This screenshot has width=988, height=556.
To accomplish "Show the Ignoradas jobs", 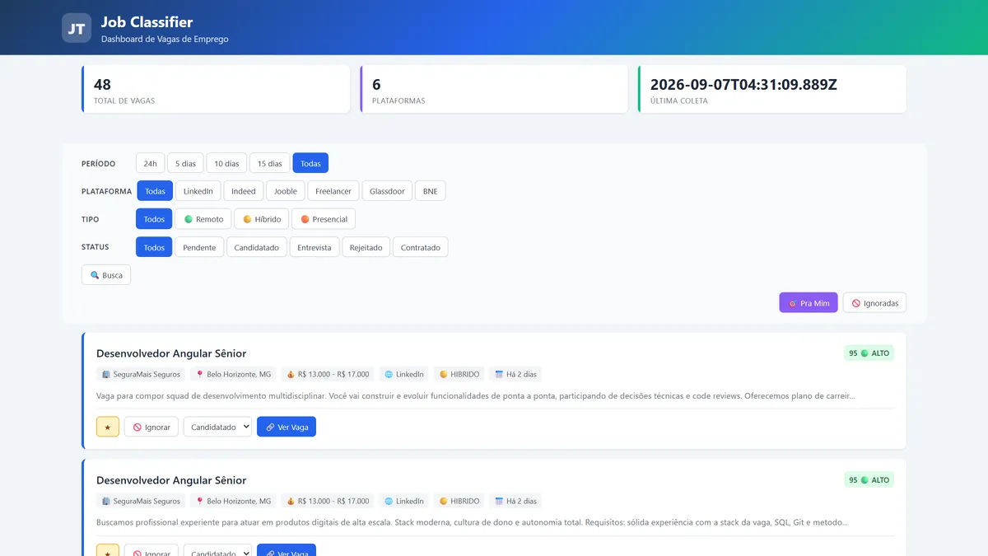I will [x=874, y=303].
